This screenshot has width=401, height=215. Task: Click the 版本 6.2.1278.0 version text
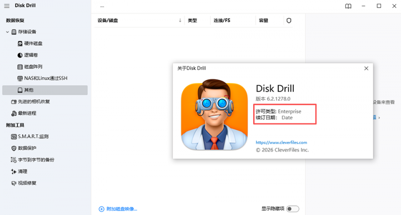pos(273,99)
